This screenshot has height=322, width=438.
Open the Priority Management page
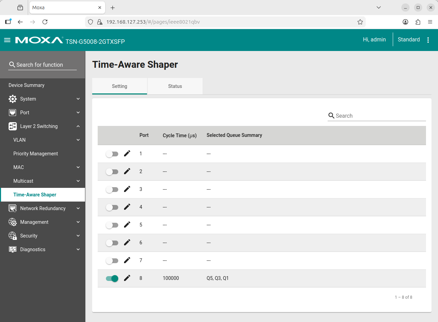point(36,153)
